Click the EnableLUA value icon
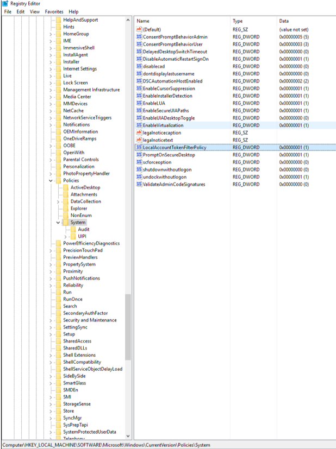The height and width of the screenshot is (449, 336). (x=139, y=103)
